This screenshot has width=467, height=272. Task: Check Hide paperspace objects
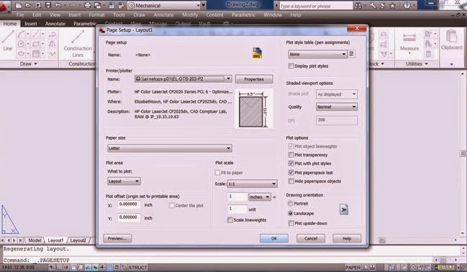coord(291,181)
